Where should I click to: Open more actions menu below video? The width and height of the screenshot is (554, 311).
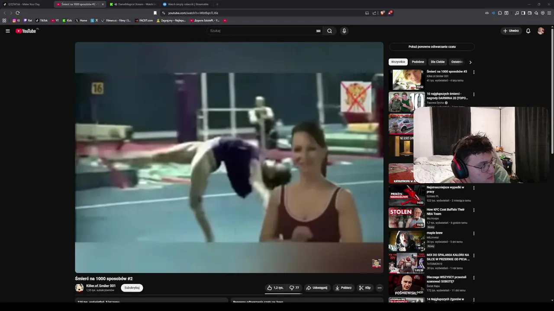tap(380, 288)
